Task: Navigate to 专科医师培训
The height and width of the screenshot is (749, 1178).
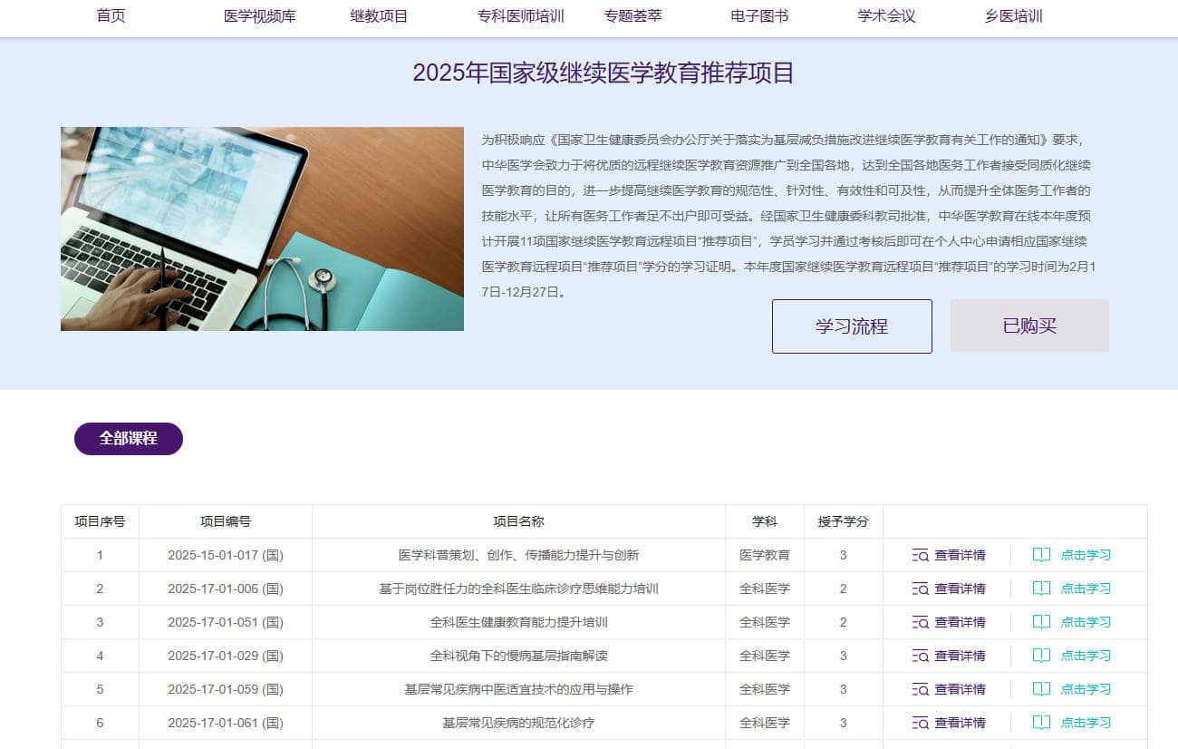Action: tap(520, 16)
